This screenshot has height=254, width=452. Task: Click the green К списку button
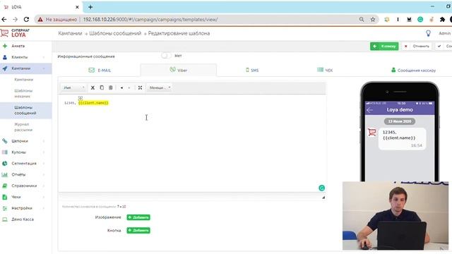pyautogui.click(x=384, y=46)
